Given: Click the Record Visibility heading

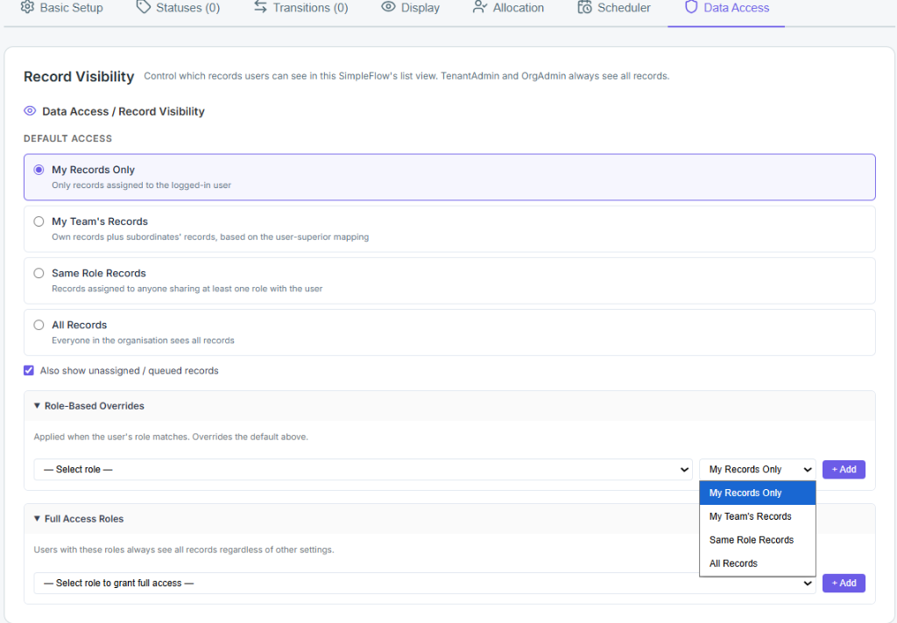Looking at the screenshot, I should point(79,77).
